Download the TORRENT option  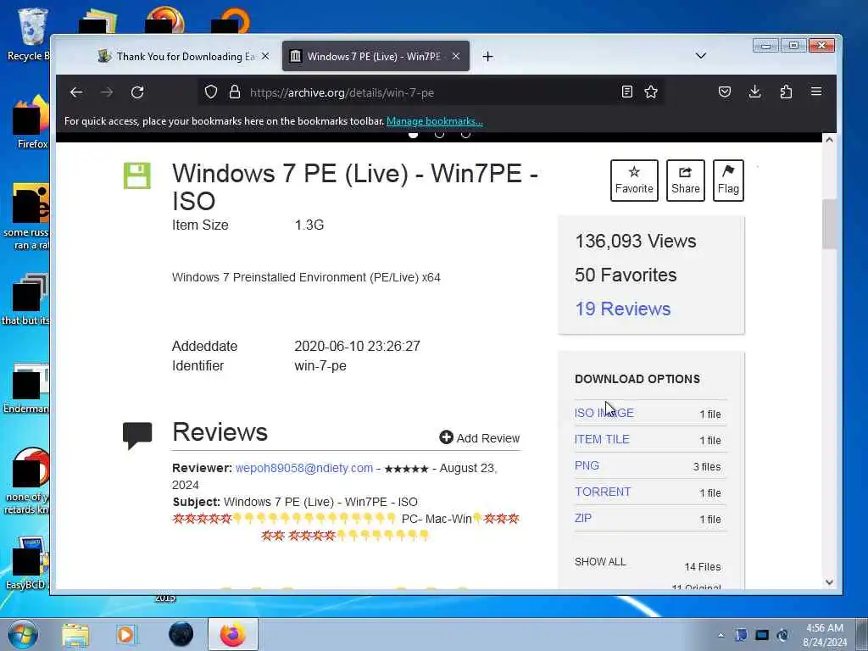(603, 492)
